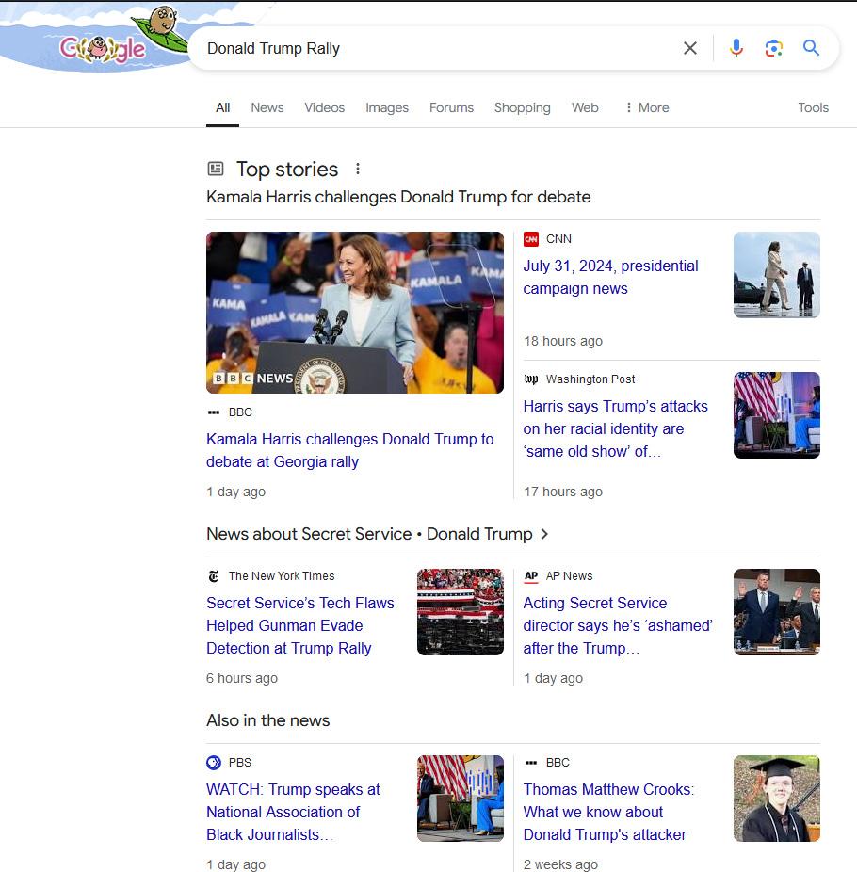Clear the search box with the X icon
The height and width of the screenshot is (872, 857).
(x=690, y=48)
